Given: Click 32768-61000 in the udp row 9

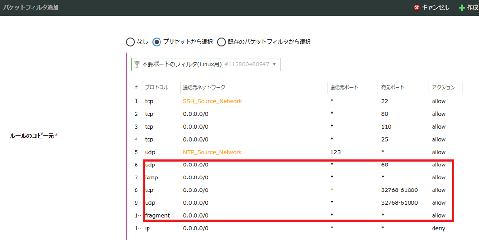Looking at the screenshot, I should click(399, 203).
